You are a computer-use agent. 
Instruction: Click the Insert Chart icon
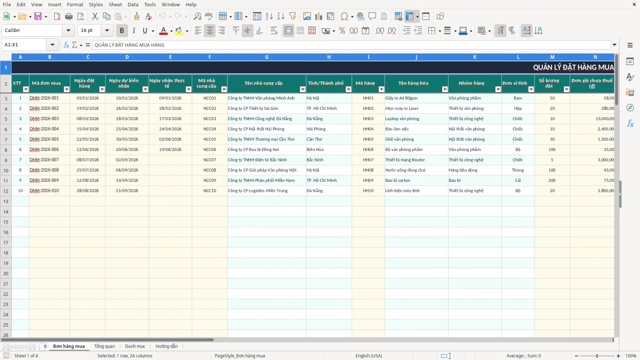[319, 17]
